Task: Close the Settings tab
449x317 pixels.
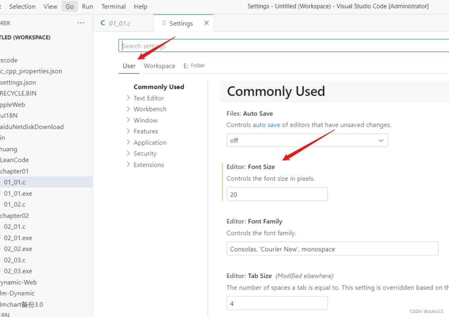Action: coord(206,23)
